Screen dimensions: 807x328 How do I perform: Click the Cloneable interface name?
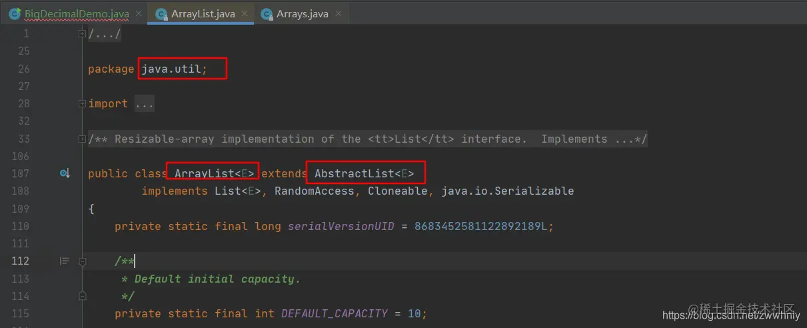pyautogui.click(x=398, y=191)
